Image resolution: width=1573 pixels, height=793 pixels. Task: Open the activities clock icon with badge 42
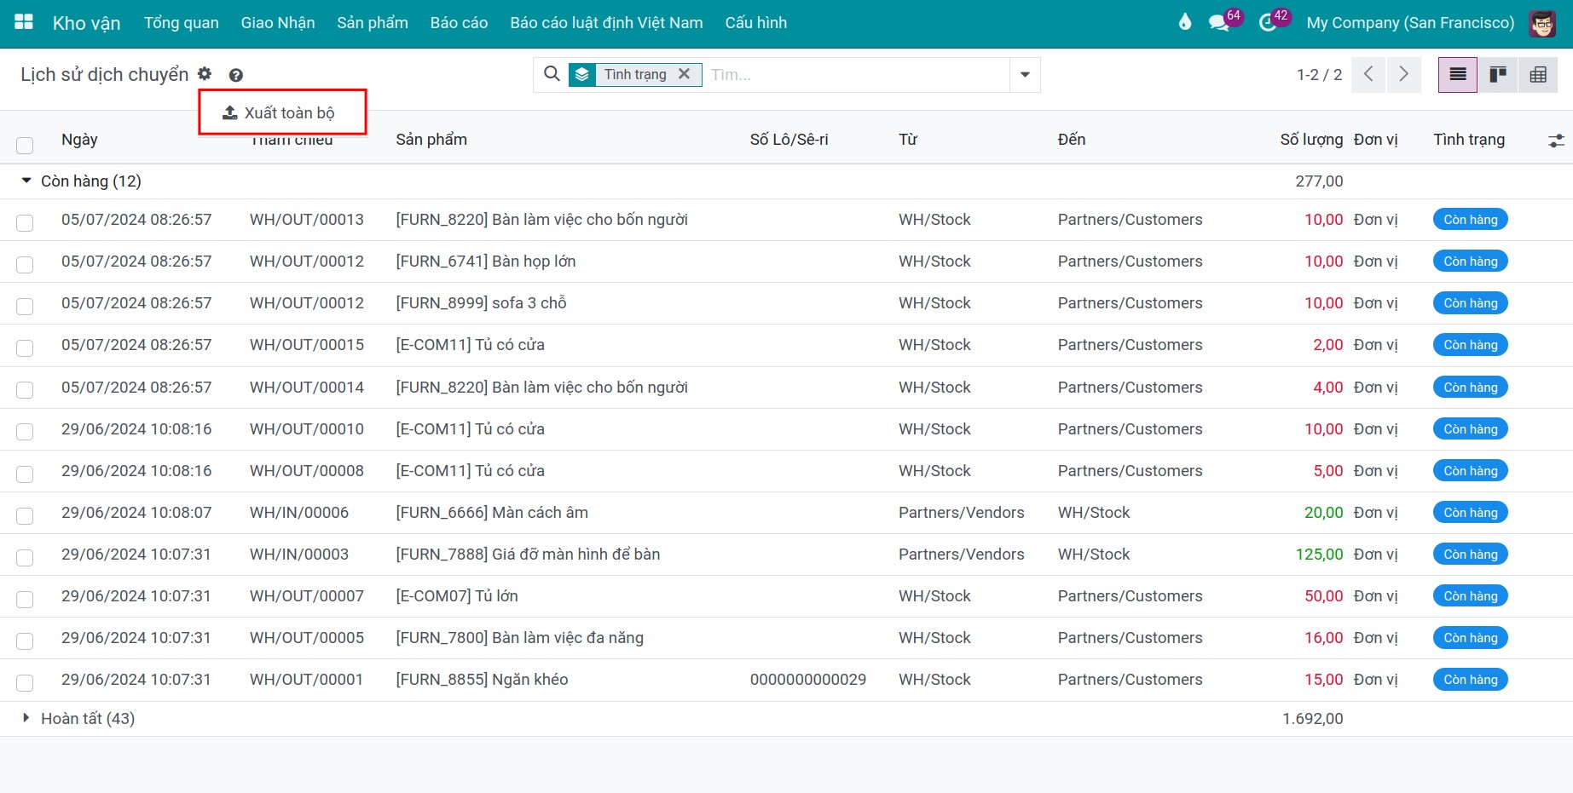point(1268,23)
